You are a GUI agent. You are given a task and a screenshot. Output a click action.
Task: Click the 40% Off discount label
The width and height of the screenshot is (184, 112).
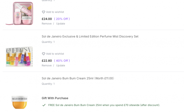point(62,61)
